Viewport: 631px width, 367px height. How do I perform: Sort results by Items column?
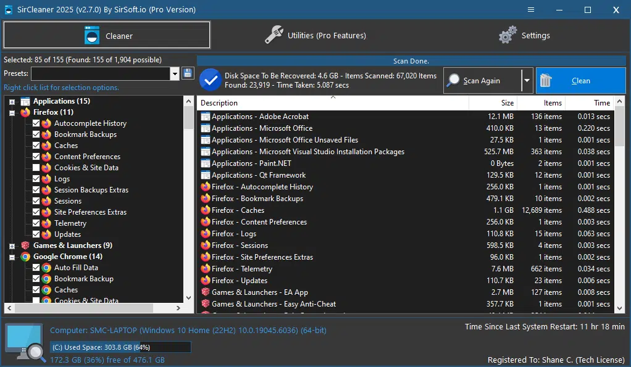click(x=541, y=103)
